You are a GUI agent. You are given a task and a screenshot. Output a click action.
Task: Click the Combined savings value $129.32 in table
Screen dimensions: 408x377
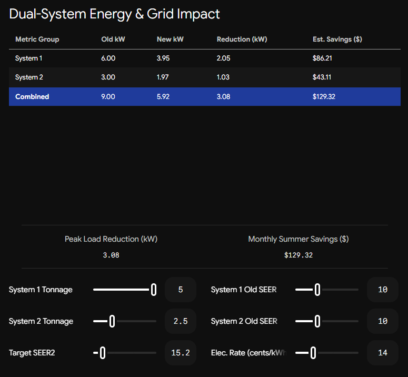(324, 97)
